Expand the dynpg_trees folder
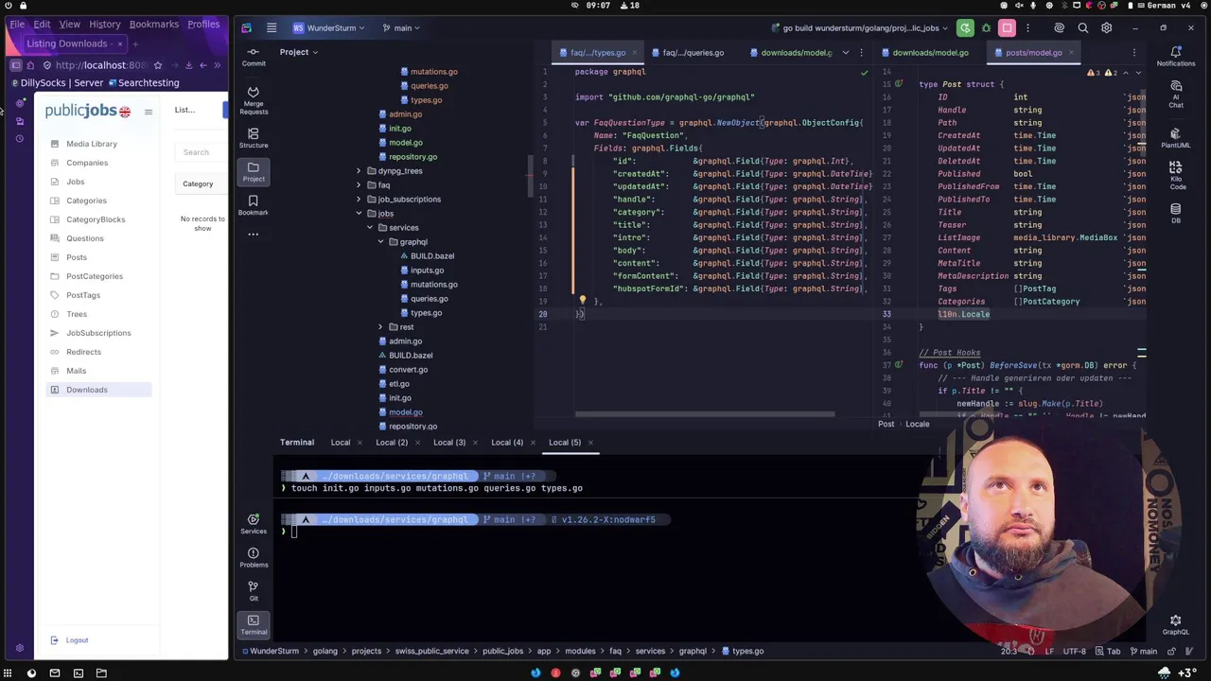 (x=360, y=171)
